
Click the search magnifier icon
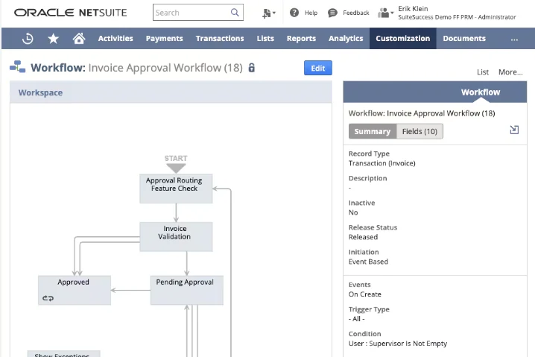point(235,13)
